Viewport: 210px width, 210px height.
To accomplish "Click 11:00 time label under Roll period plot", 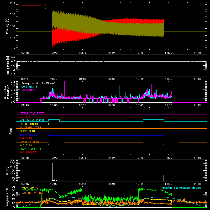I will coord(169,79).
